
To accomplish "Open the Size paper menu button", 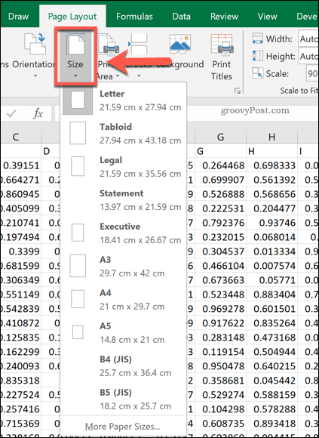I will pyautogui.click(x=75, y=56).
